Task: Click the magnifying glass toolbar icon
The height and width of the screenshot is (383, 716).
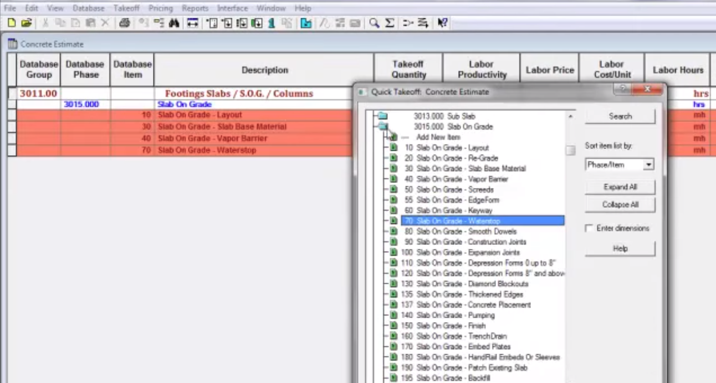Action: [375, 23]
